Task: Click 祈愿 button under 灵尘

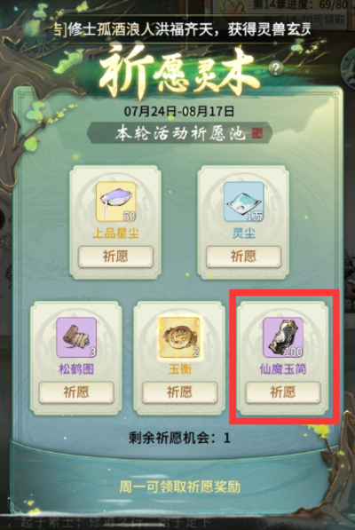Action: [x=243, y=257]
